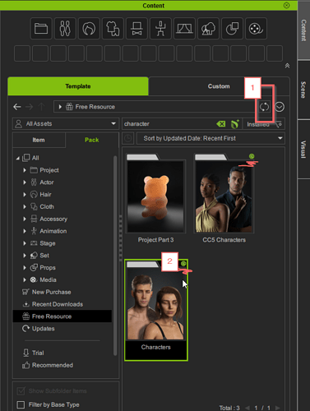310x411 pixels.
Task: Clear the character search text
Action: [x=221, y=124]
